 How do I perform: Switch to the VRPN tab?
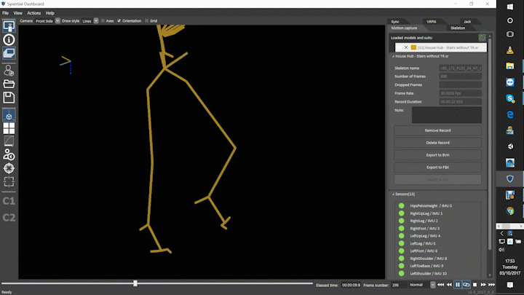[432, 22]
